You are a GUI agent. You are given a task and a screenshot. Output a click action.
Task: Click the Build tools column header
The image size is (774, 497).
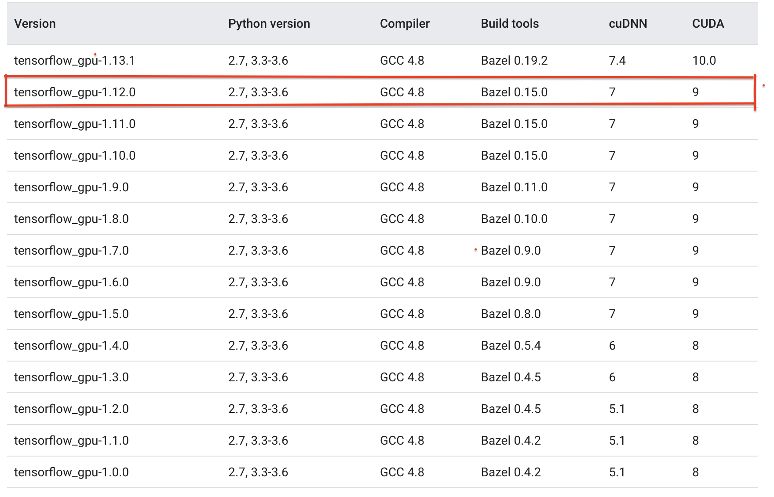509,24
